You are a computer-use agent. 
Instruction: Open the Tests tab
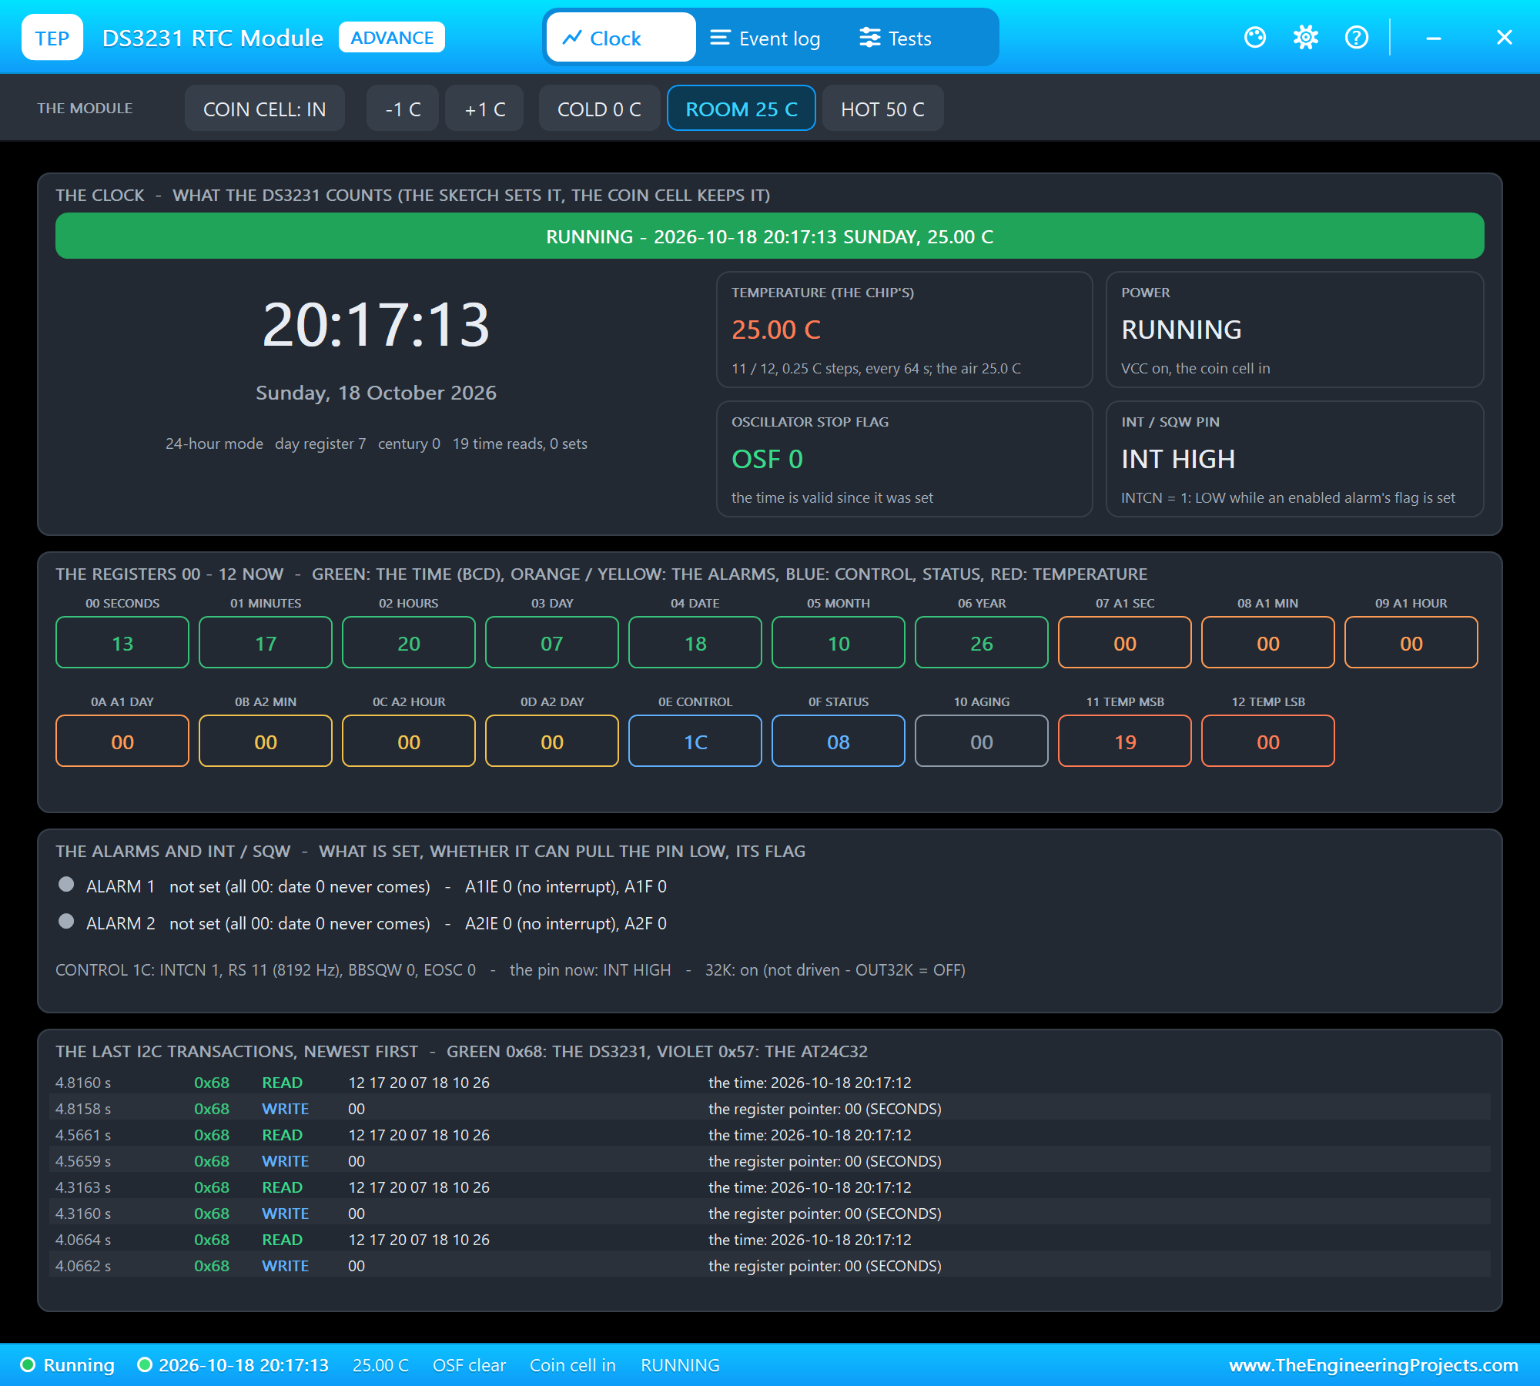pyautogui.click(x=896, y=38)
